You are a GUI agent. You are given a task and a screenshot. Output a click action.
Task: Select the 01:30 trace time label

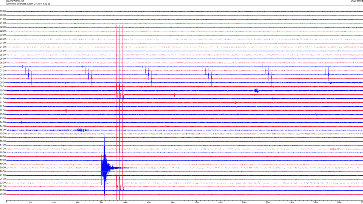point(3,23)
